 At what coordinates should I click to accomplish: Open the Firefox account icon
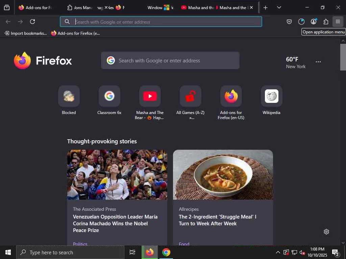pyautogui.click(x=314, y=22)
